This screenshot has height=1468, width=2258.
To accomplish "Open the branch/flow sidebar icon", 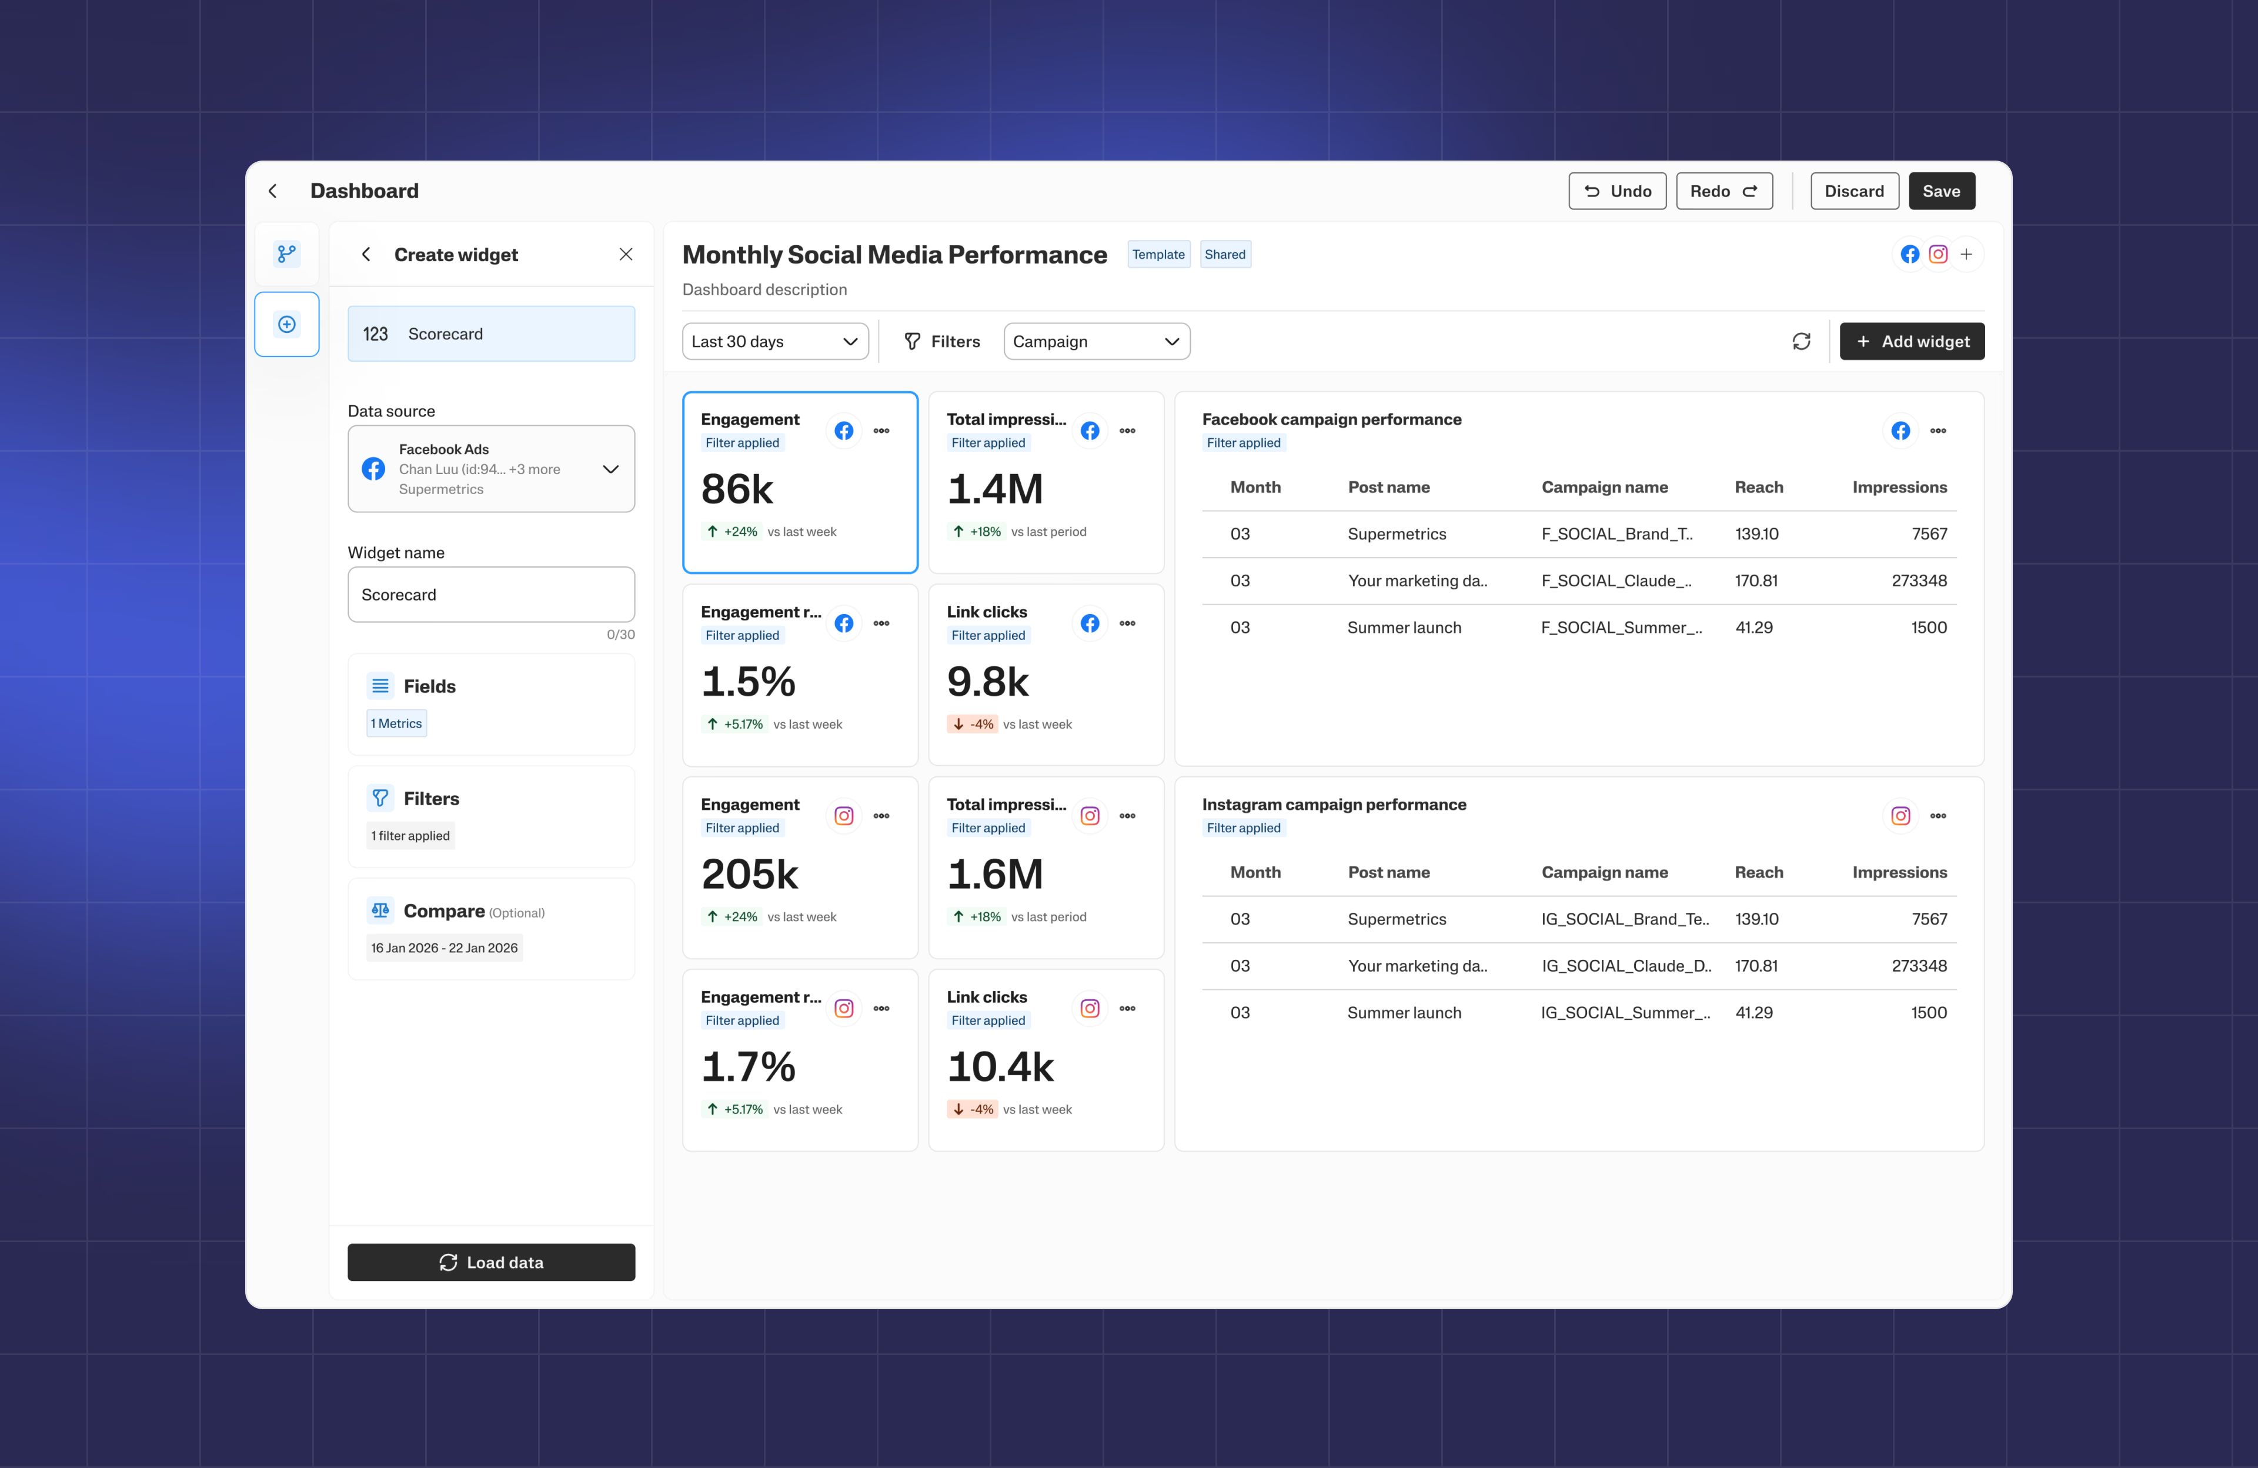I will [286, 253].
